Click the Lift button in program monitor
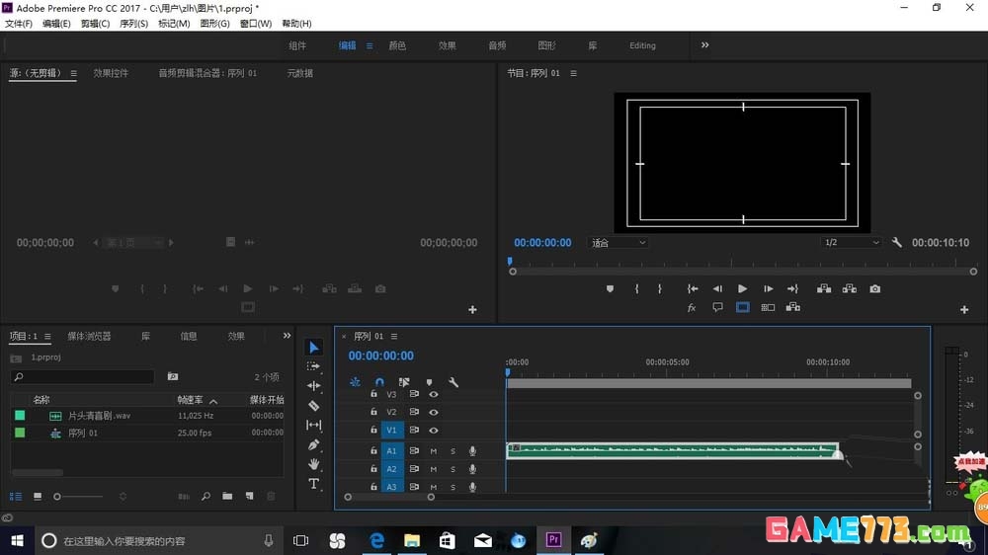Image resolution: width=988 pixels, height=555 pixels. pos(824,288)
